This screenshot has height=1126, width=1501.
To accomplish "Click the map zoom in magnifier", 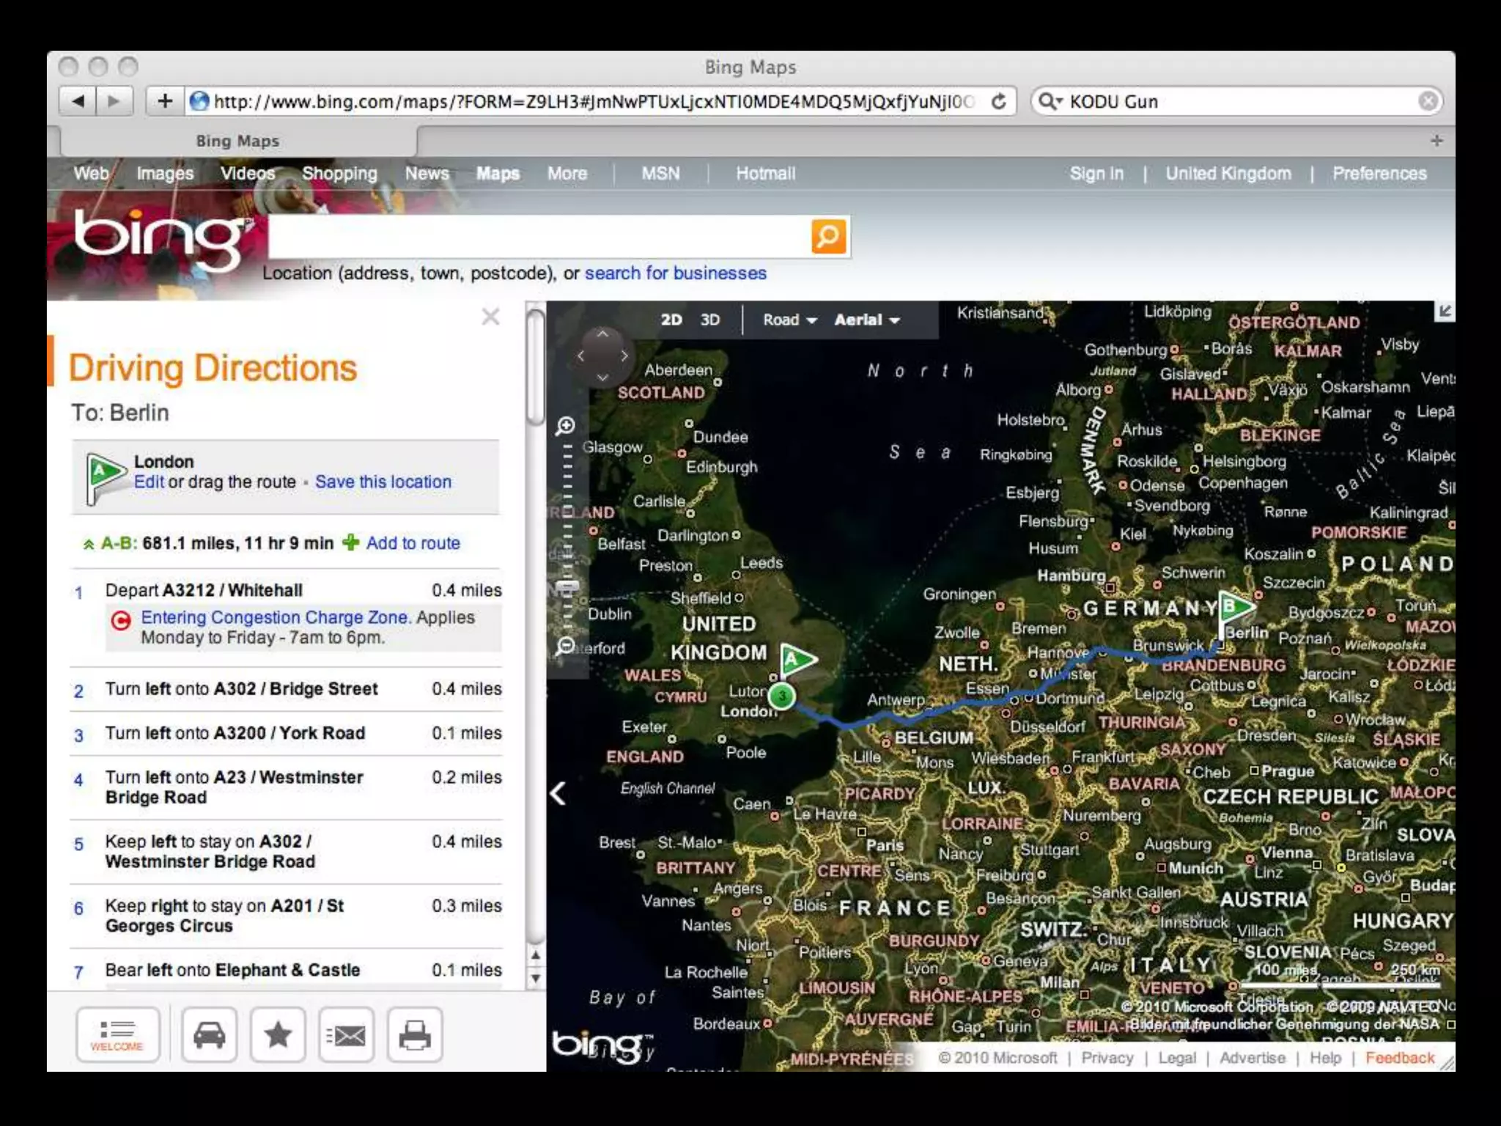I will (x=565, y=426).
